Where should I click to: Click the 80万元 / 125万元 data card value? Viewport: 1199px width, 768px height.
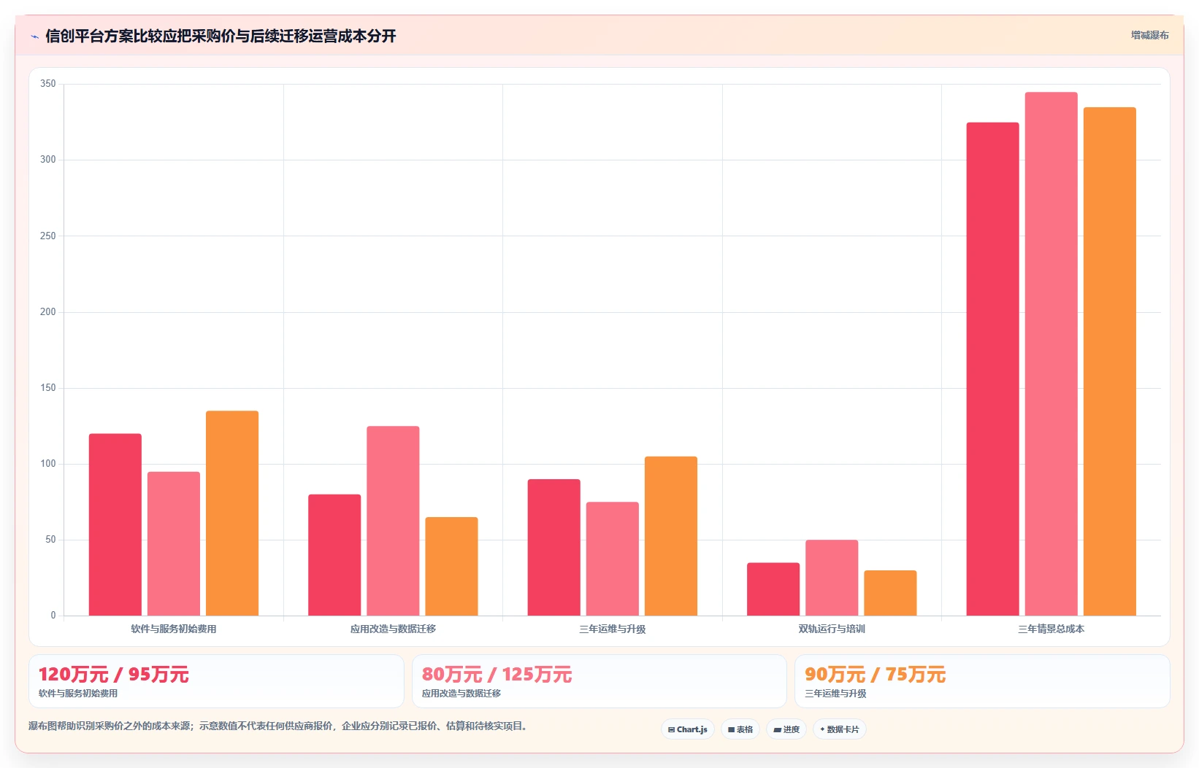[497, 675]
